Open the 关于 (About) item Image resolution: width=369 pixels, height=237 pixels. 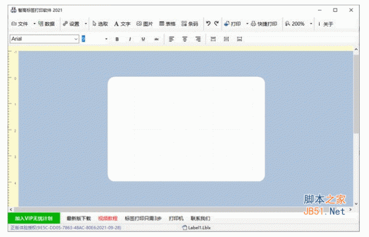[326, 24]
